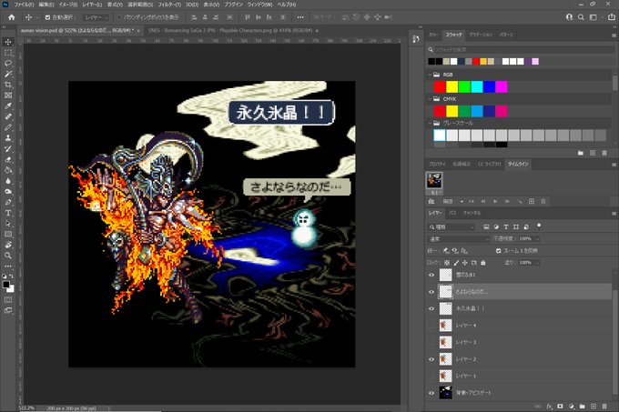Pick the cyan swatch in CMYK group

coord(476,111)
